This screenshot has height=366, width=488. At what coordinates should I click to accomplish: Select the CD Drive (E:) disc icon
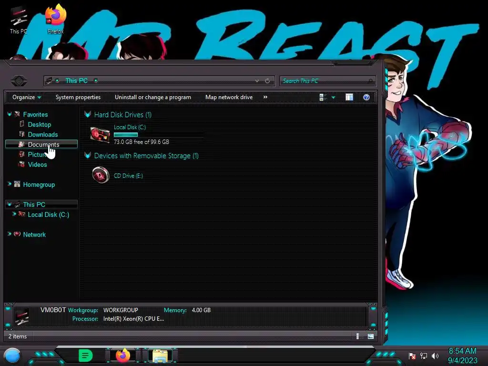(x=101, y=175)
